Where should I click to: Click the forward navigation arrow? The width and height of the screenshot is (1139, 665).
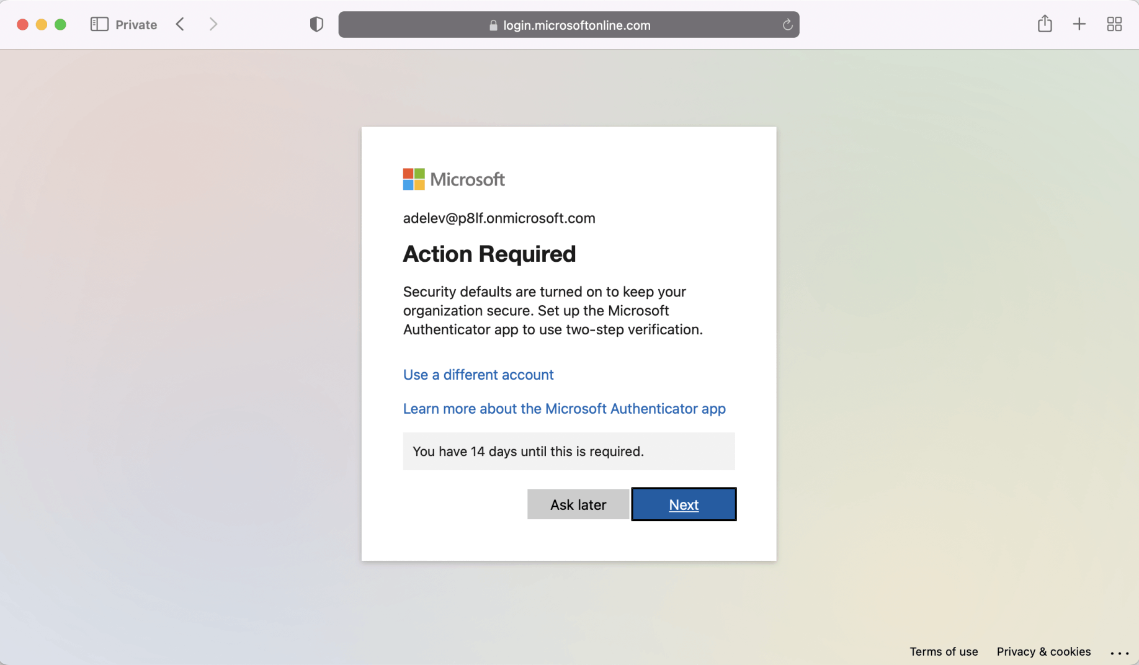click(x=213, y=24)
